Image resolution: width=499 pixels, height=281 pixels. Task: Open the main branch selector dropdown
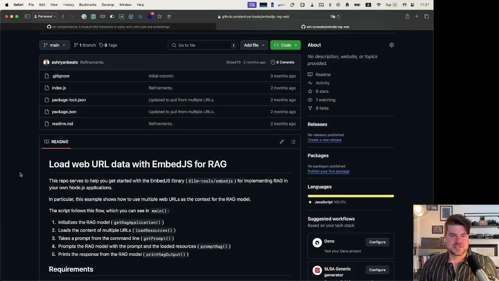[x=54, y=45]
